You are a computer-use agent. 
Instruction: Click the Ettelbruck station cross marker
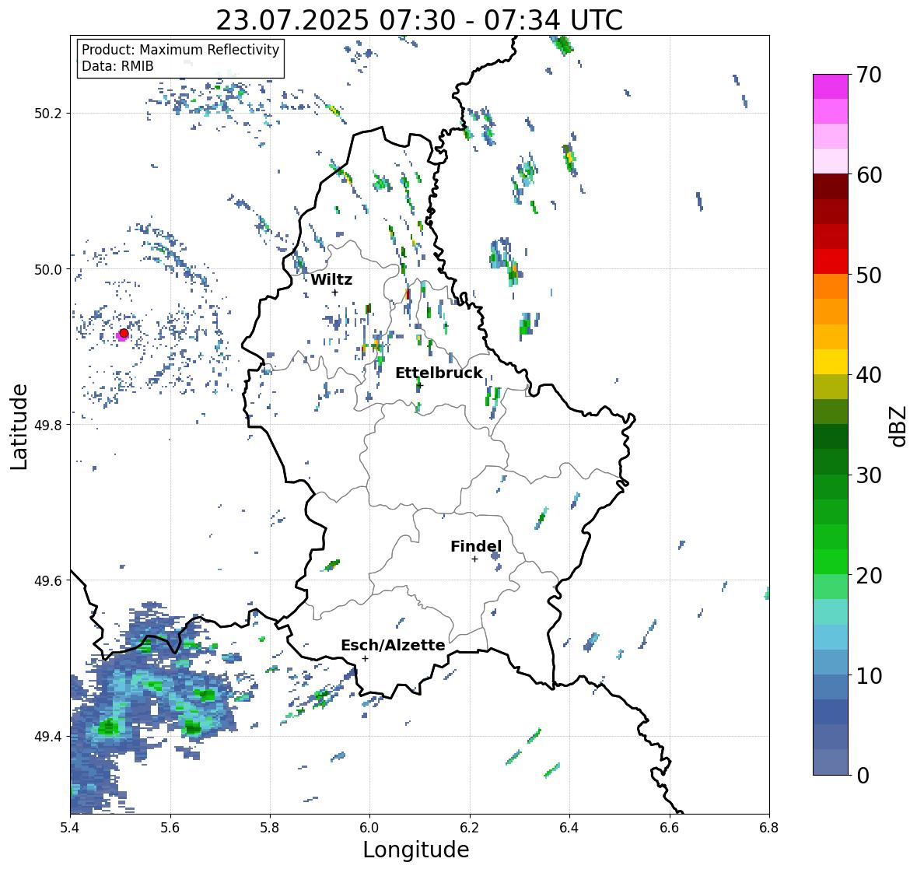pyautogui.click(x=418, y=386)
